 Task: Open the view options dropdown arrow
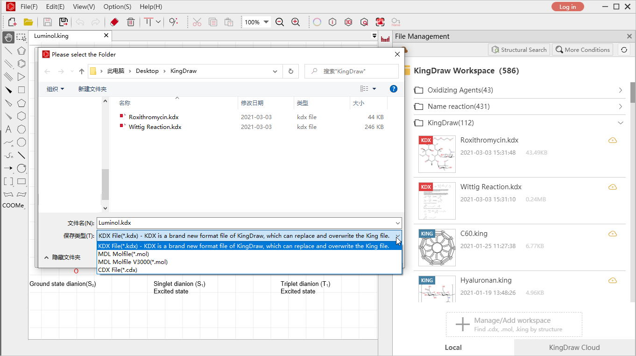(375, 89)
